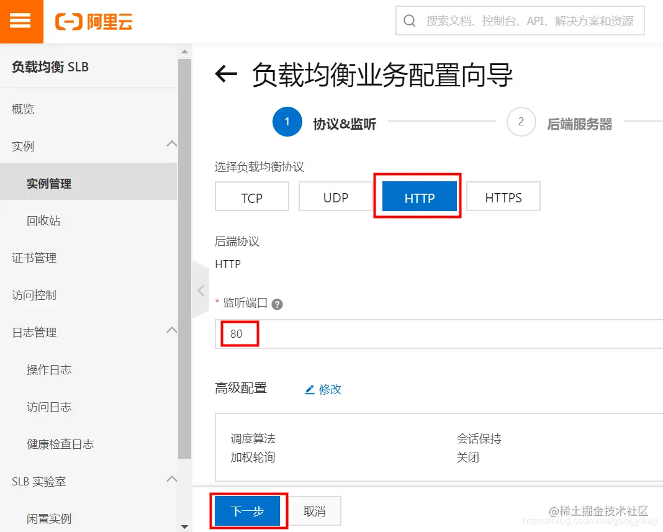Select the UDP protocol option

(335, 196)
